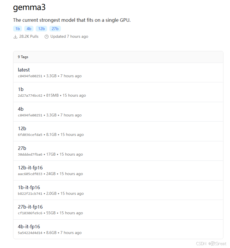Click the gemma3 model title
This screenshot has height=248, width=230.
tap(29, 7)
